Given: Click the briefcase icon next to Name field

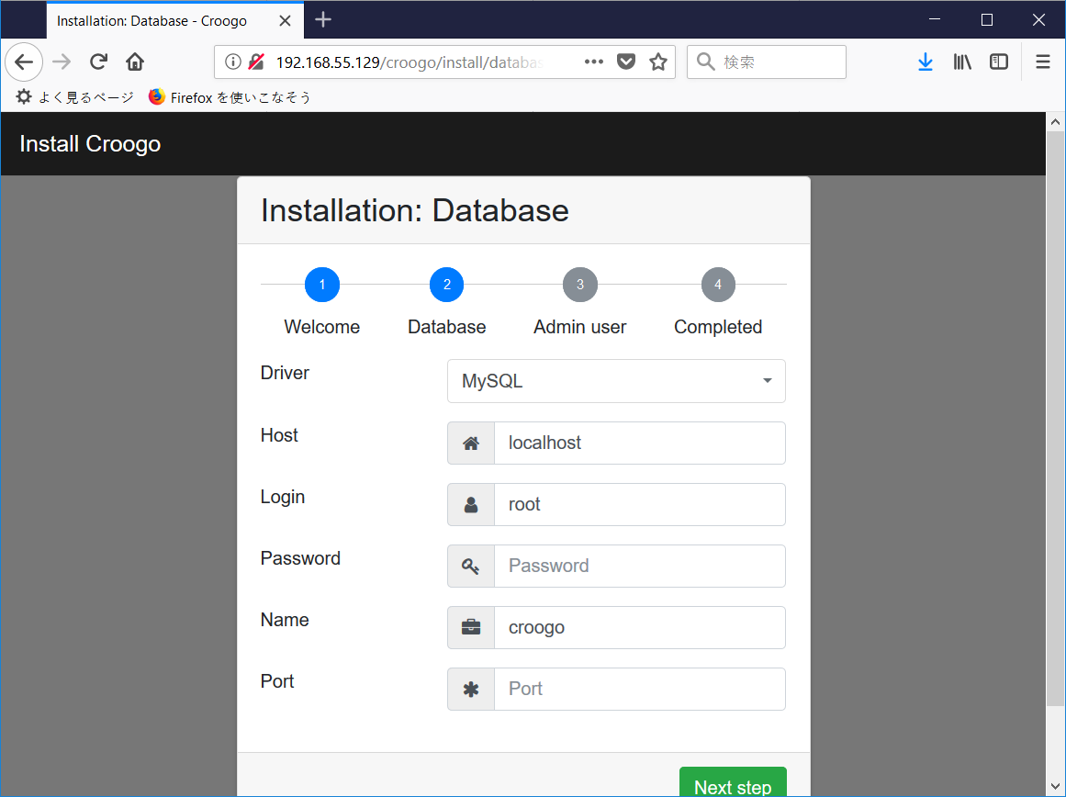Looking at the screenshot, I should pyautogui.click(x=470, y=627).
